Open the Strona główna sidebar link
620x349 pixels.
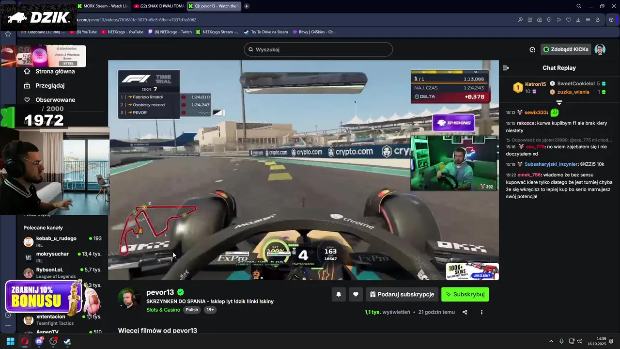(50, 71)
